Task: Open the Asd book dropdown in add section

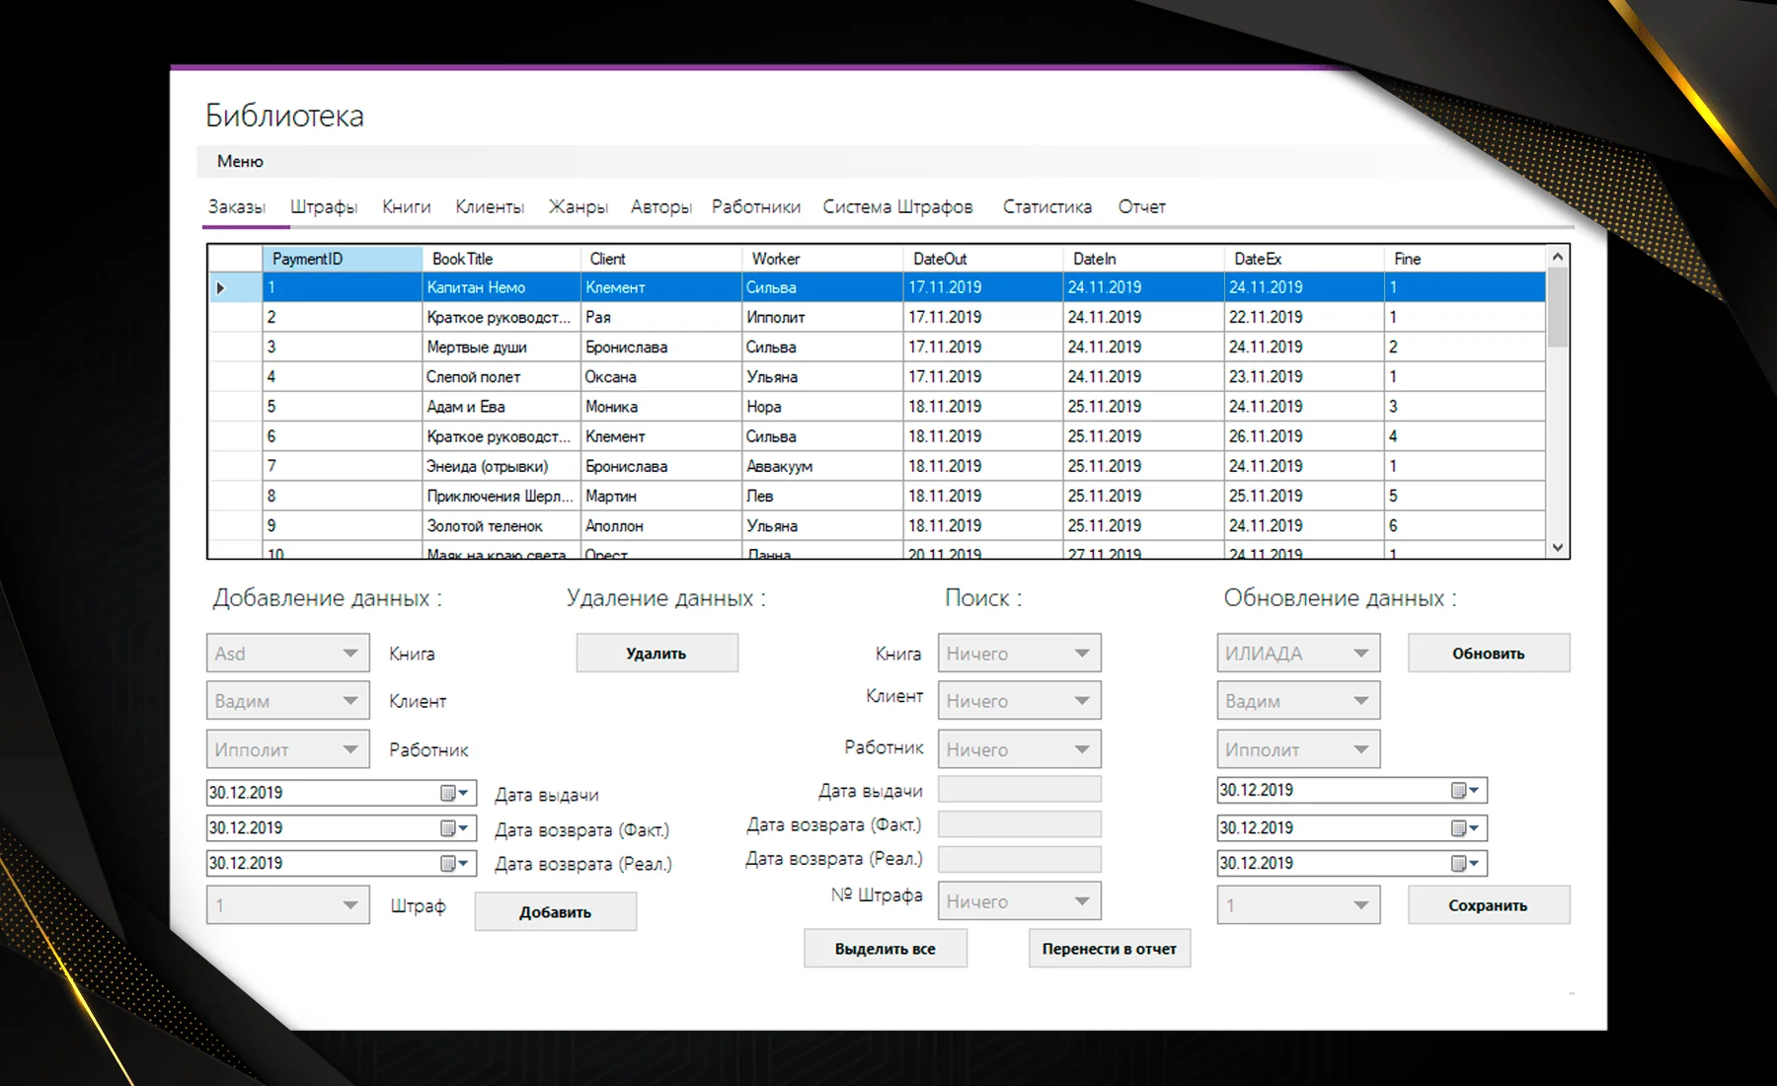Action: [287, 654]
